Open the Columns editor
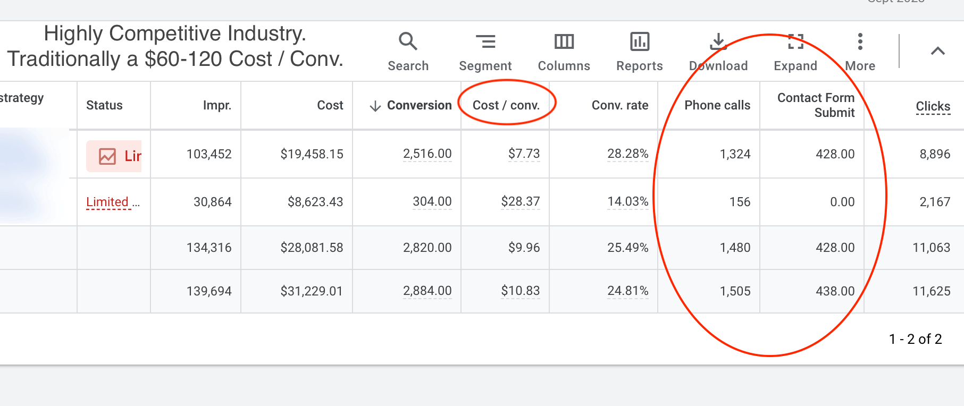Viewport: 964px width, 406px height. pos(564,52)
